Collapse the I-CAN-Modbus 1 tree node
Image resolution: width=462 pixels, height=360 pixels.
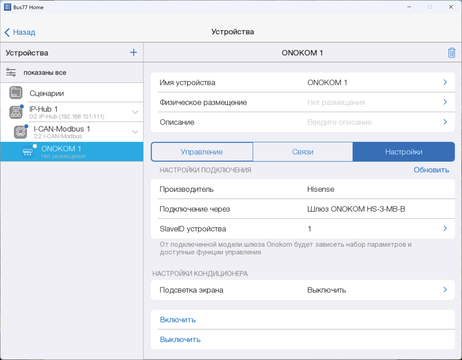[135, 132]
